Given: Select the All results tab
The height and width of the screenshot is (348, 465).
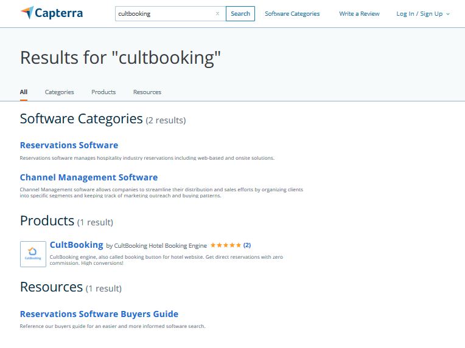Looking at the screenshot, I should 23,92.
